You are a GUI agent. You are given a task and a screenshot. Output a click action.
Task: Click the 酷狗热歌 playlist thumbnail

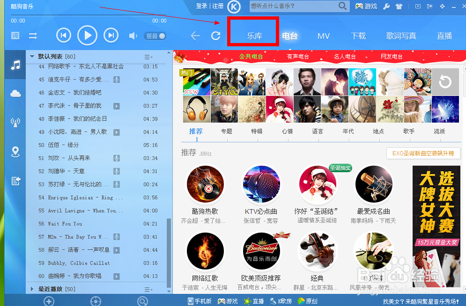tap(205, 184)
